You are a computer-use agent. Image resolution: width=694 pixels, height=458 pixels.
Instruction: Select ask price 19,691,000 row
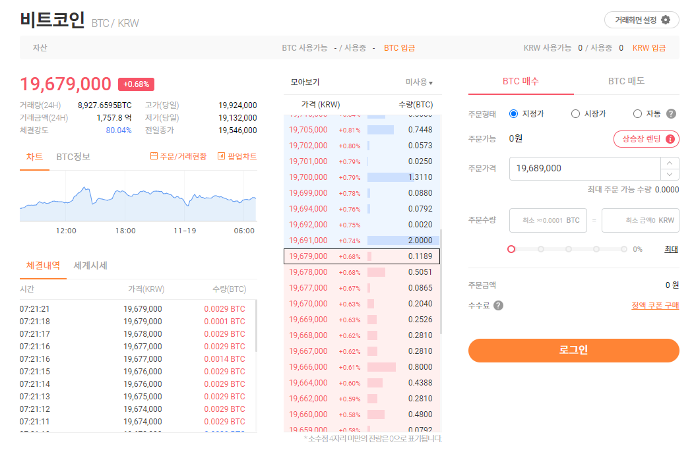coord(362,241)
